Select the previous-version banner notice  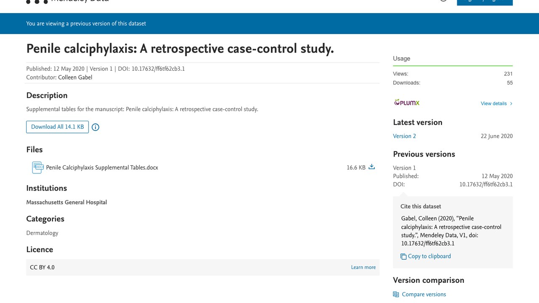tap(86, 24)
